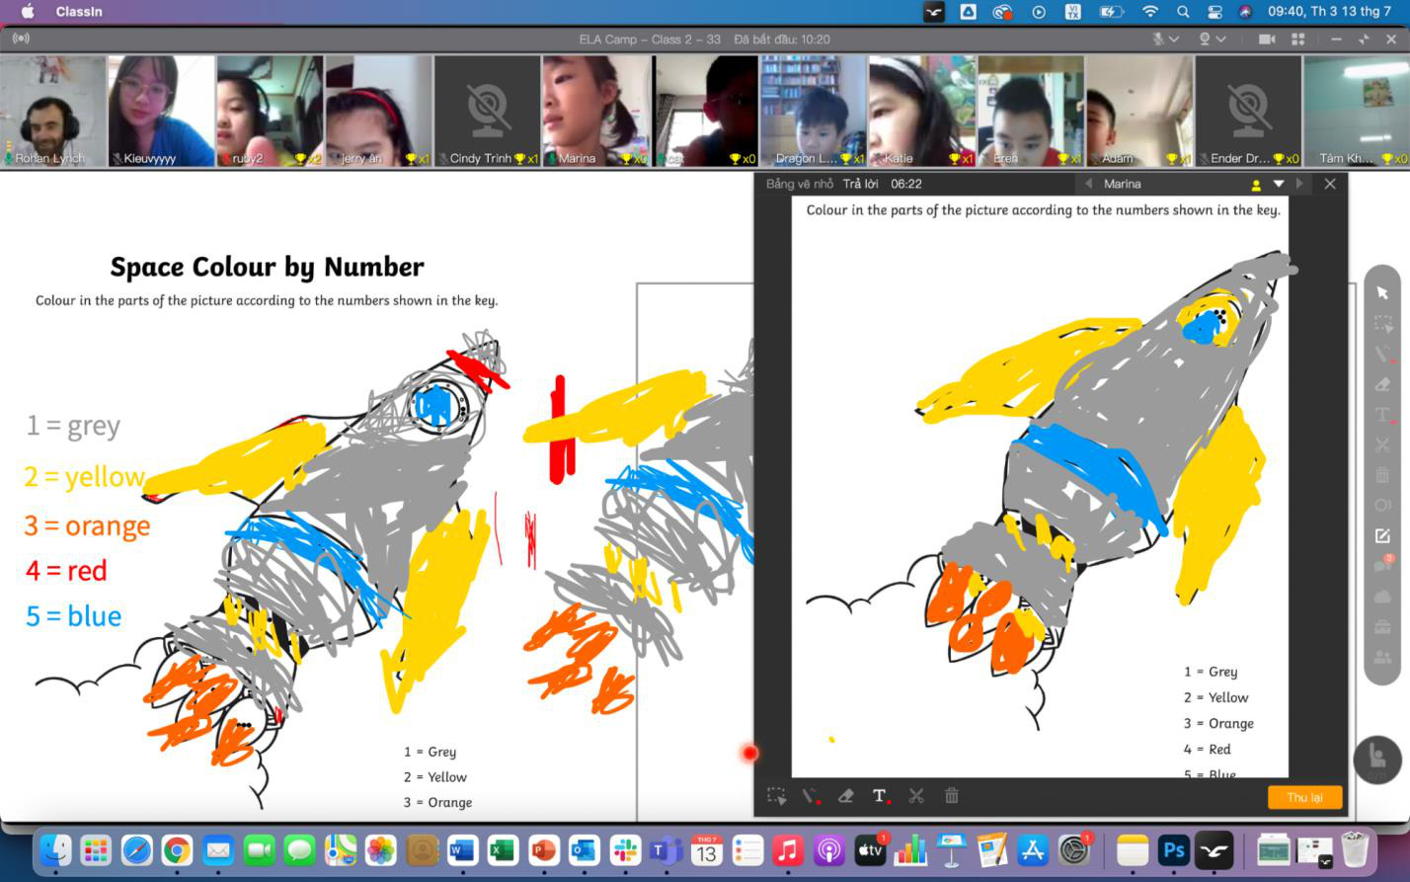Viewport: 1410px width, 882px height.
Task: Open the cloud drive icon in right sidebar
Action: 1382,597
